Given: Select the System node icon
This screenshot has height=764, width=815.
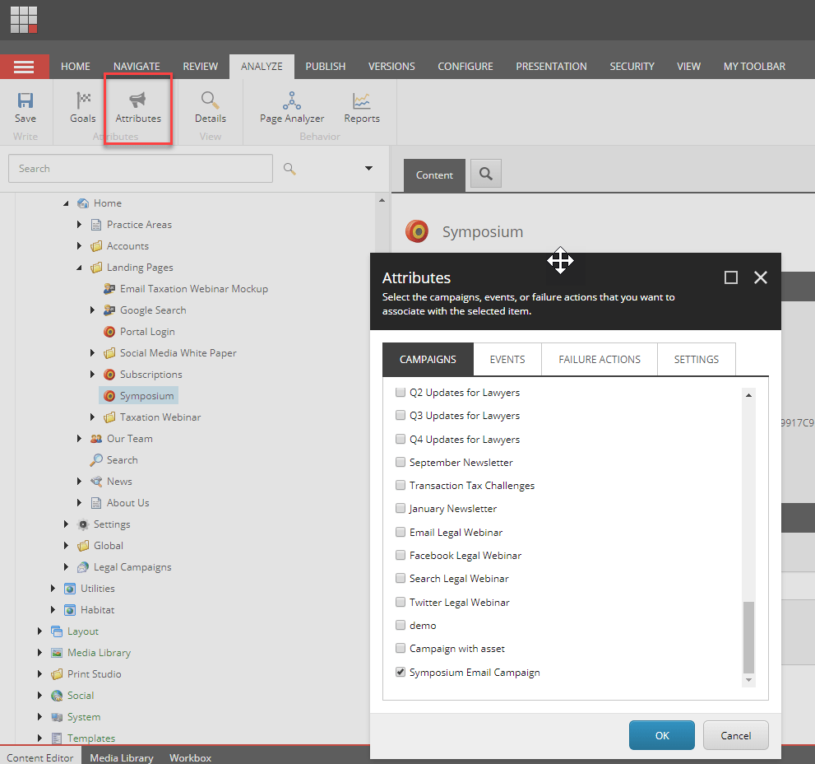Looking at the screenshot, I should [57, 716].
